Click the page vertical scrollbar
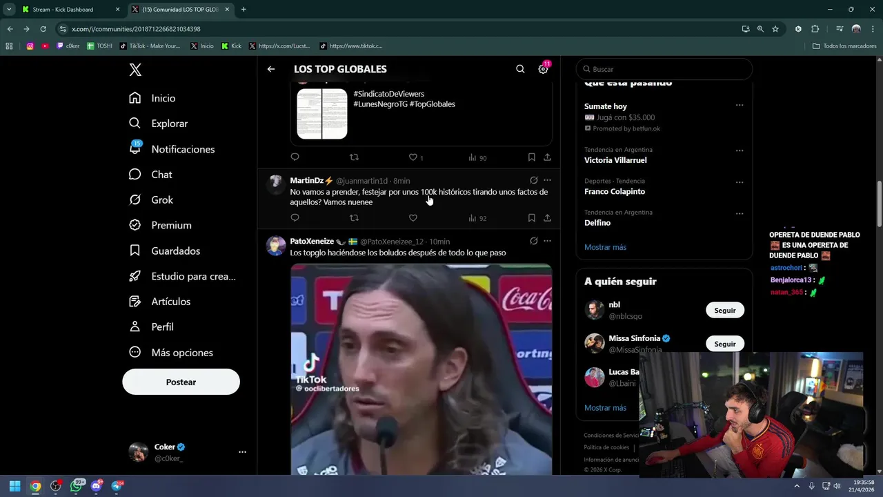 tap(879, 204)
